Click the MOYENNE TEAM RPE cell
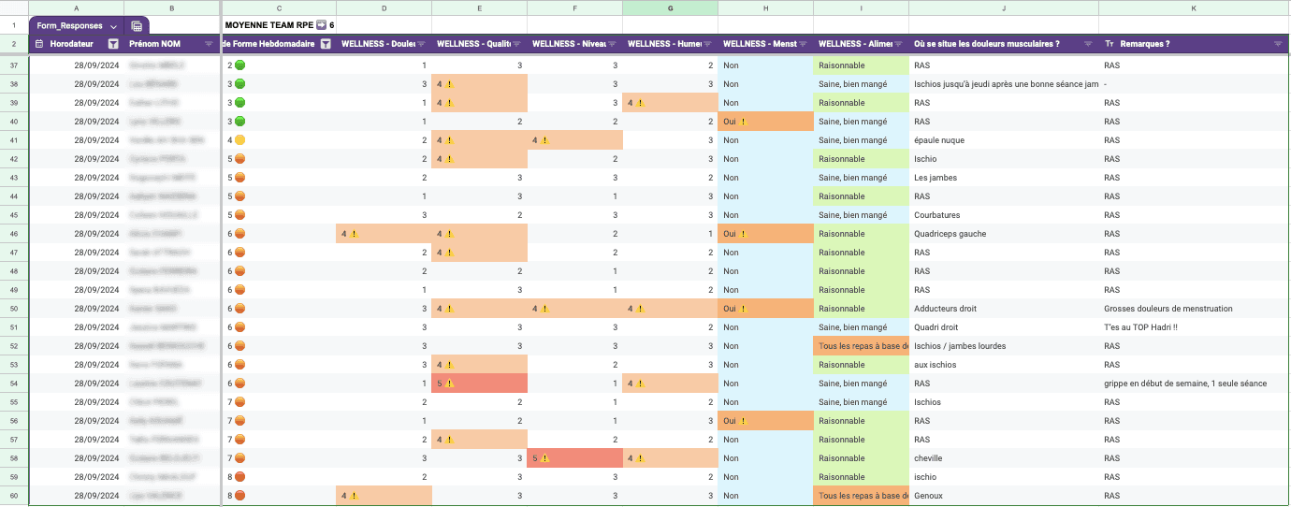The width and height of the screenshot is (1291, 507). coord(280,25)
